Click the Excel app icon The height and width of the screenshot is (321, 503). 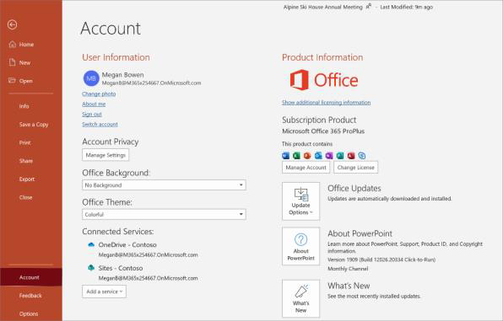(296, 156)
